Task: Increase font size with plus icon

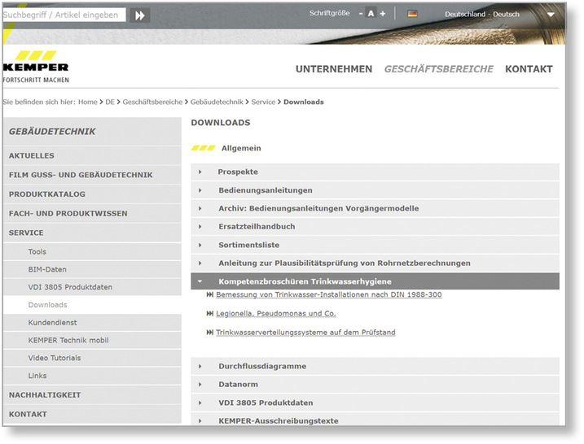Action: 383,14
